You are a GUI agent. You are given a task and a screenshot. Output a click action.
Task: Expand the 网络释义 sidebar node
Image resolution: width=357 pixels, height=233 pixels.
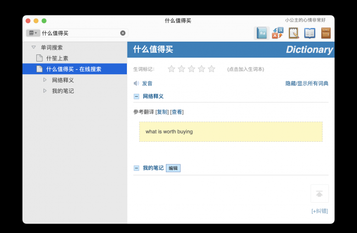click(x=45, y=80)
